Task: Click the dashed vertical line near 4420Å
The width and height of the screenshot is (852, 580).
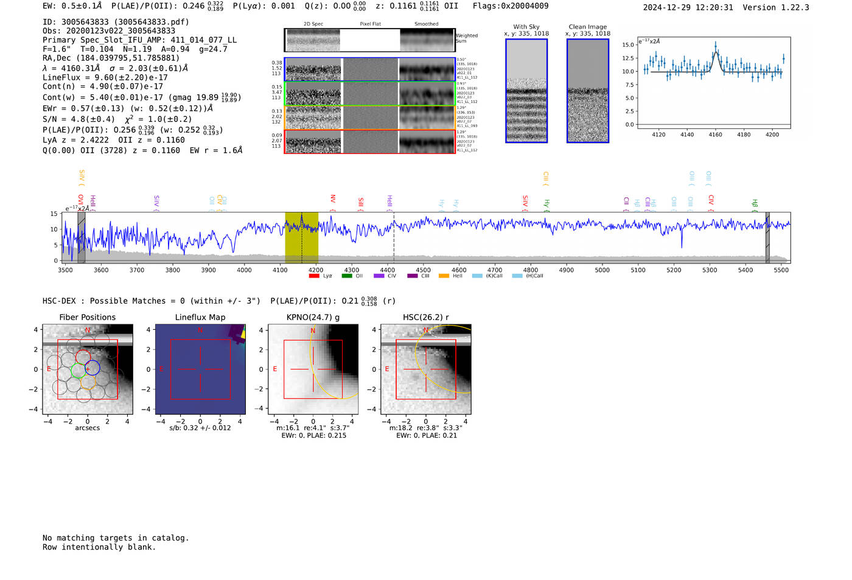Action: [394, 237]
